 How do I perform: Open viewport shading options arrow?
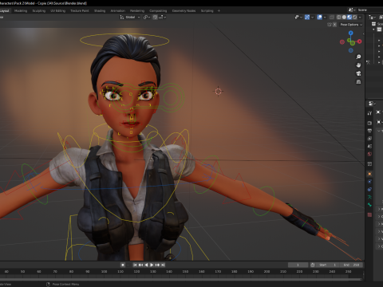(360, 17)
